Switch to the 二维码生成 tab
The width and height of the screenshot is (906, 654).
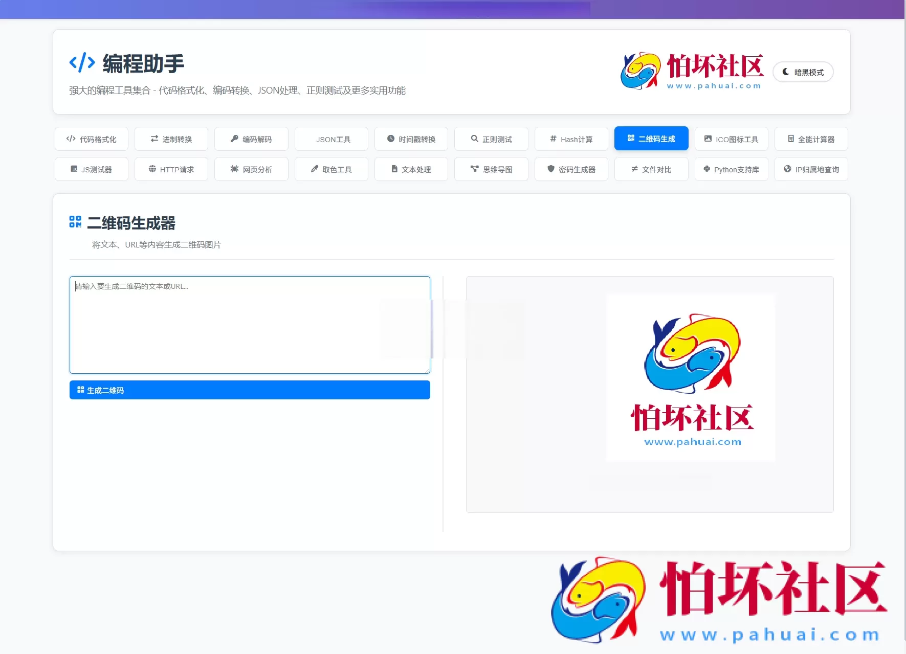(x=651, y=138)
